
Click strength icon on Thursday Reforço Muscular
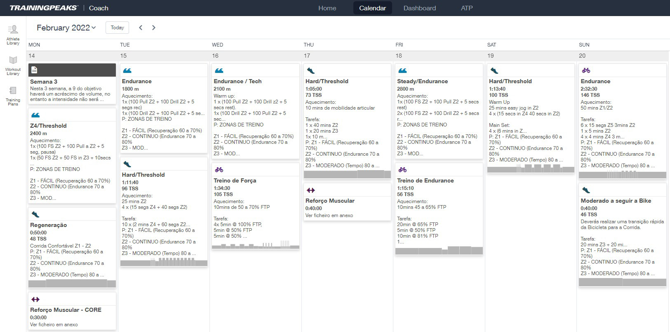point(311,190)
